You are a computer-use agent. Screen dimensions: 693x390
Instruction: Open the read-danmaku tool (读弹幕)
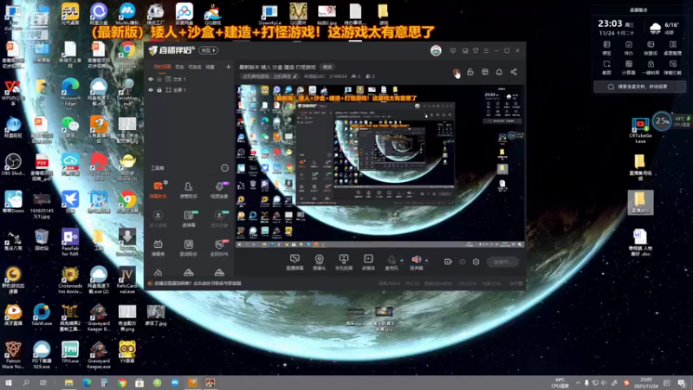(189, 218)
